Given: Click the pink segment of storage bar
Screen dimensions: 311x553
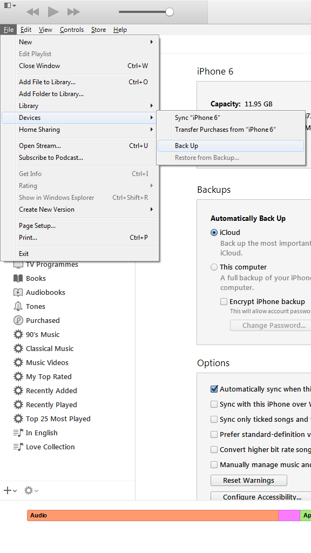Looking at the screenshot, I should [x=289, y=515].
